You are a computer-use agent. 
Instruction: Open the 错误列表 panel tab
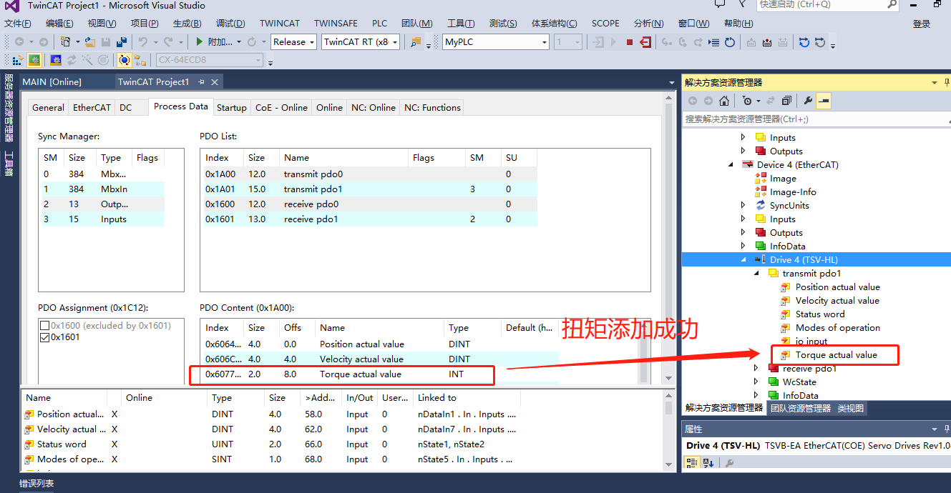click(36, 484)
